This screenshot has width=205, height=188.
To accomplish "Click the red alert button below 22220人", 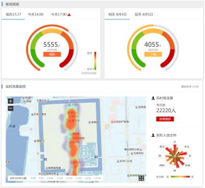I will point(165,119).
